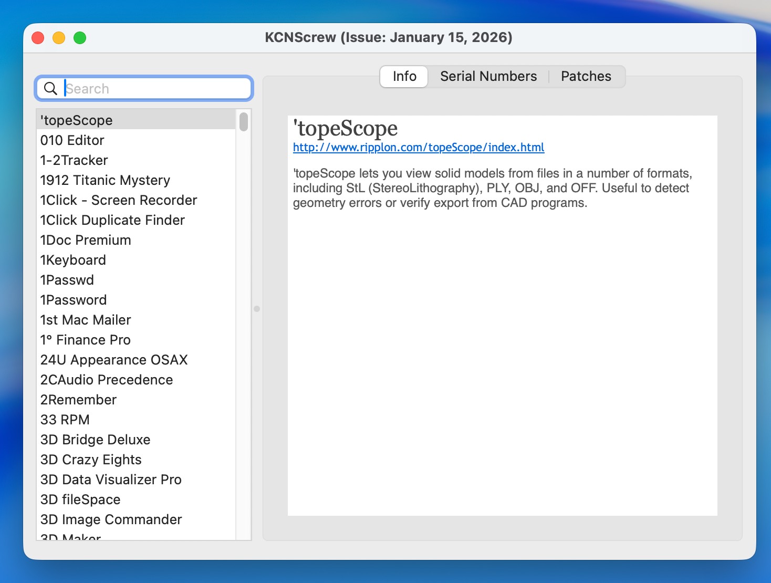The height and width of the screenshot is (583, 771).
Task: Pick 1912 Titanic Mystery entry
Action: pos(105,180)
